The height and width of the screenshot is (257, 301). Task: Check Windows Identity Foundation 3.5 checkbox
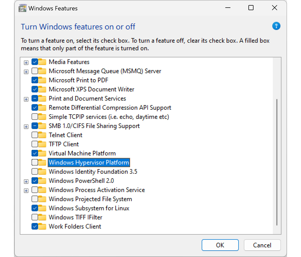coord(35,172)
